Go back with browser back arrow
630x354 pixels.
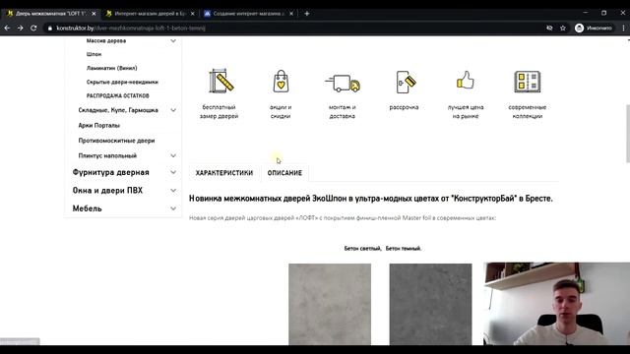[7, 29]
